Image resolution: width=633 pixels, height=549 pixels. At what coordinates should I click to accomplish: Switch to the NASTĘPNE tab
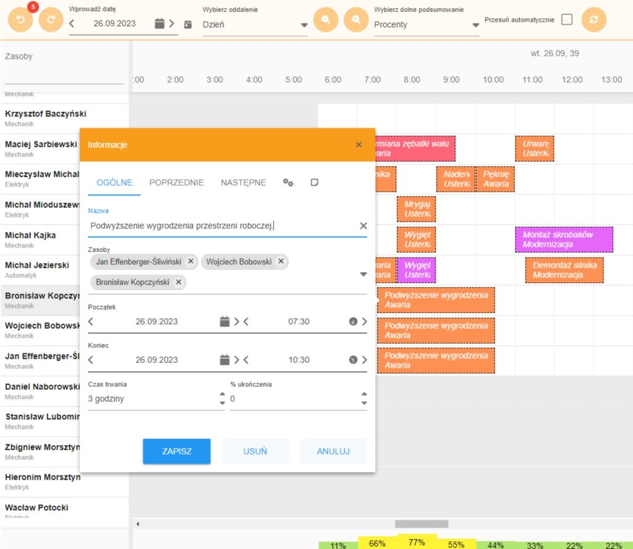(244, 183)
